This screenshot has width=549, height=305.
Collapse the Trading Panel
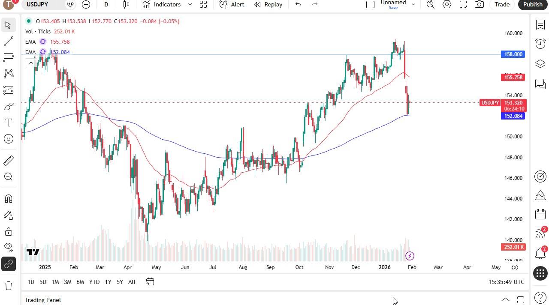506,300
